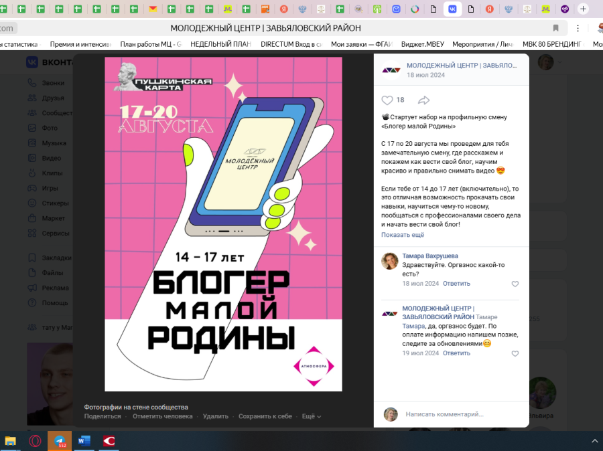Screen dimensions: 603x451
Task: Like the МОЛОДЕЖНЫЙ ЦЕНТР reply comment with its heart
Action: (515, 353)
